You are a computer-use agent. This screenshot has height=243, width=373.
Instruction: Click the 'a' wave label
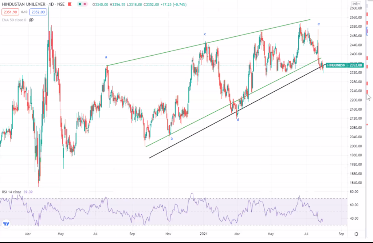coord(106,57)
